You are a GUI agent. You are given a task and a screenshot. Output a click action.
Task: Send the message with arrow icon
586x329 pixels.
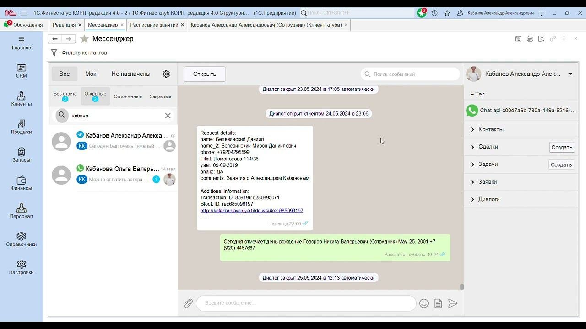pyautogui.click(x=453, y=303)
